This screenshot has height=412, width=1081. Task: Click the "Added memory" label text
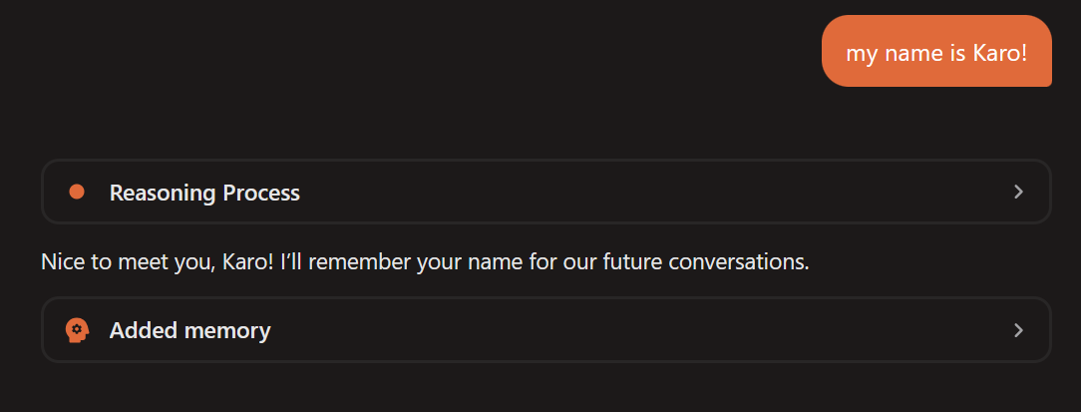(189, 330)
